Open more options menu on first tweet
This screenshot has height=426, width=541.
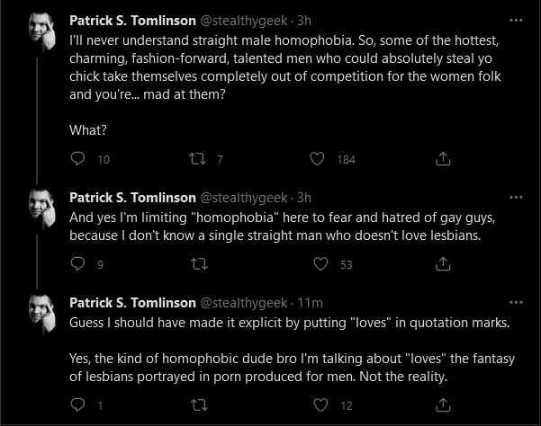(x=516, y=21)
